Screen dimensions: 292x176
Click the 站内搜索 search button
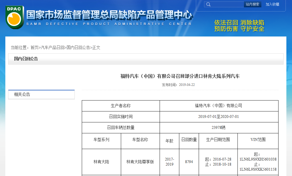pos(253,4)
